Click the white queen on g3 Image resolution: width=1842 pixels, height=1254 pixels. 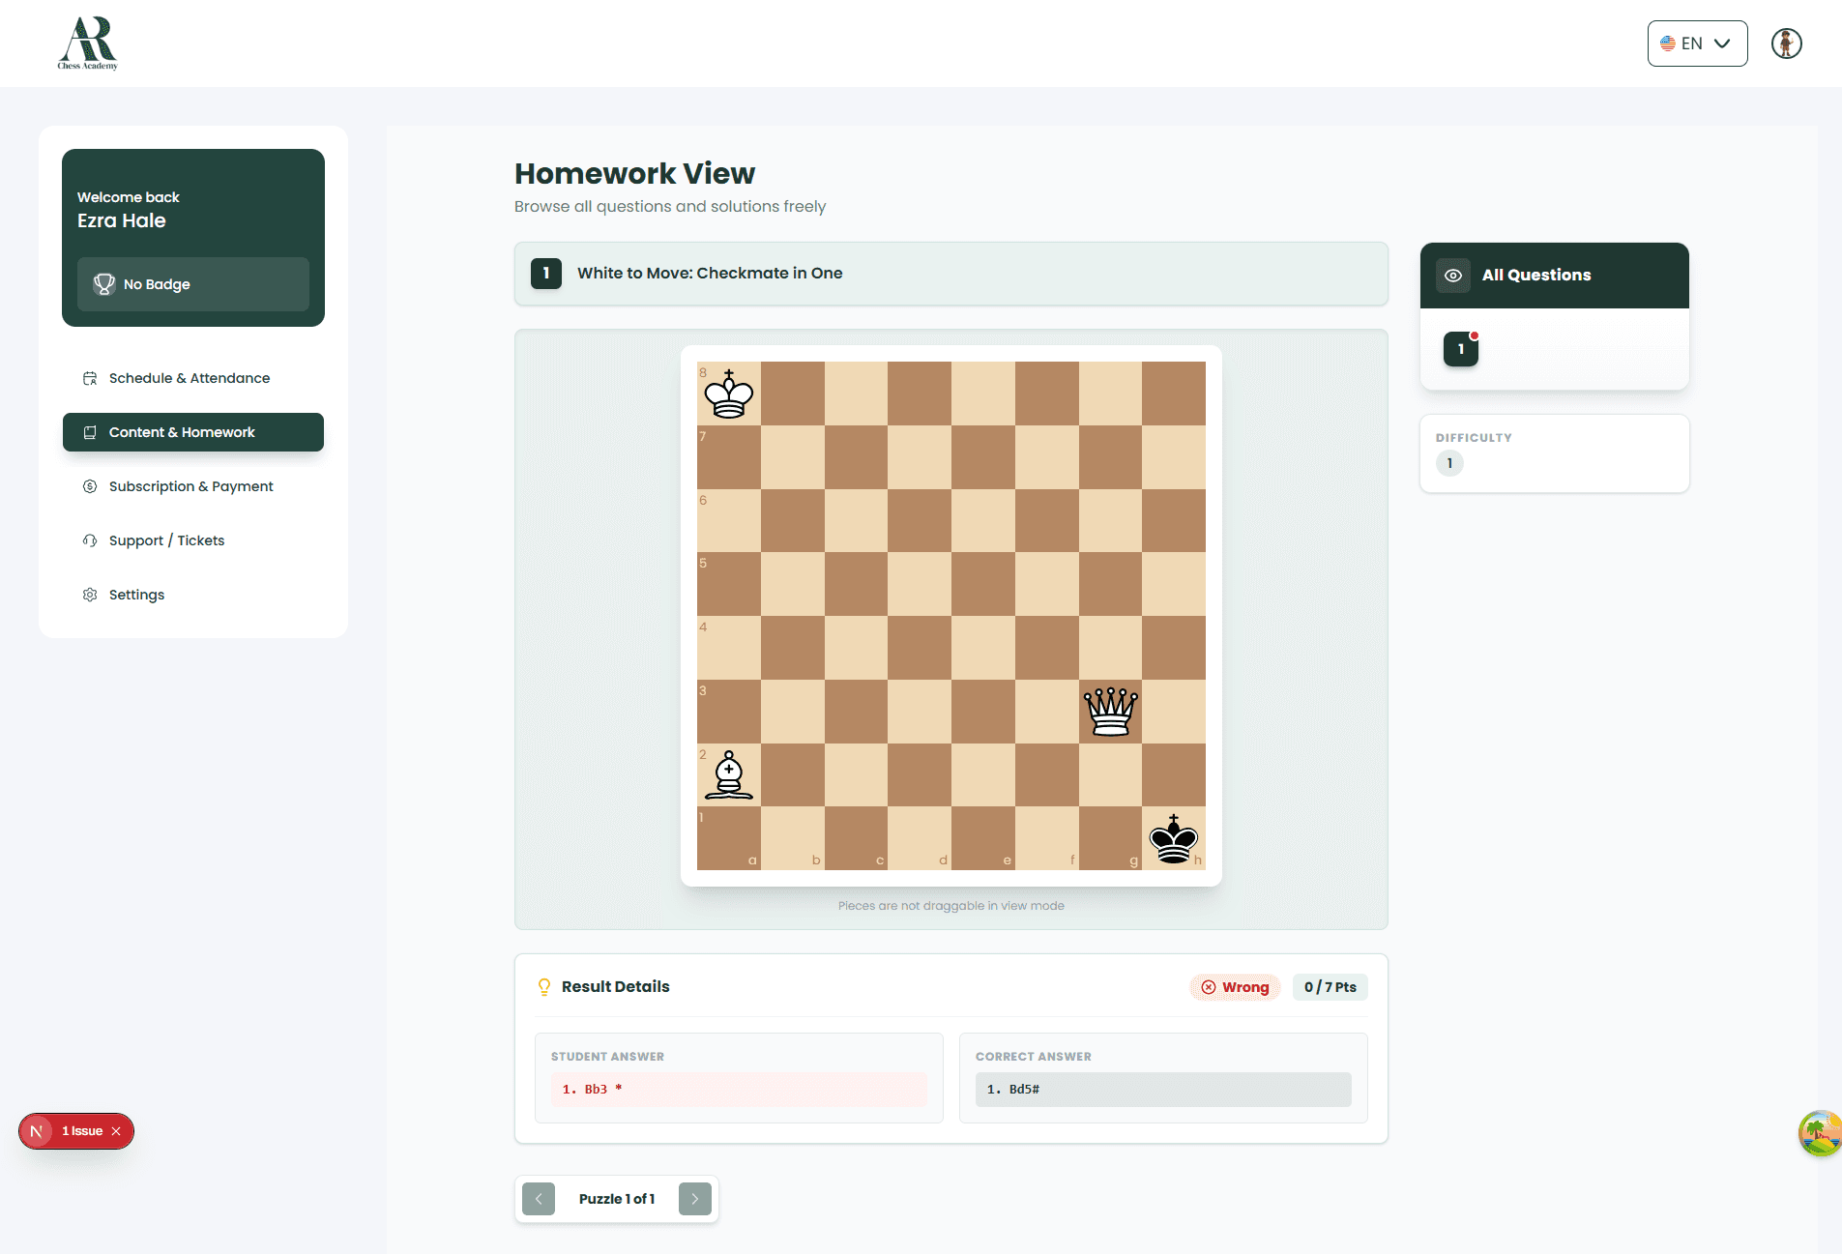[1110, 712]
